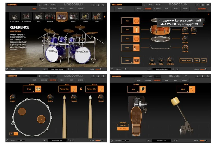Click the bottom head Clear image in customize window
This screenshot has width=216, height=145.
tap(136, 39)
